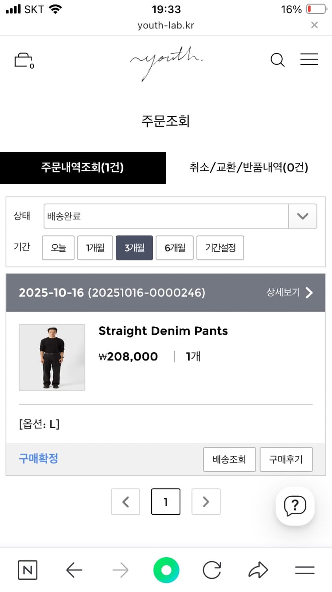Expand order details via 상세보기 chevron
The height and width of the screenshot is (592, 332).
click(290, 292)
